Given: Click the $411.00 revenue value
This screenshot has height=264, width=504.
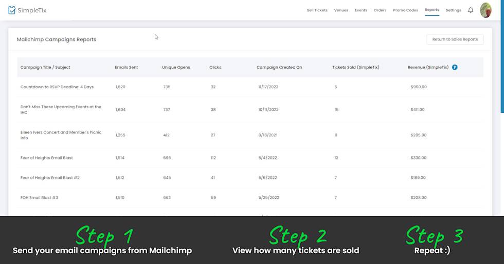Looking at the screenshot, I should click(417, 110).
